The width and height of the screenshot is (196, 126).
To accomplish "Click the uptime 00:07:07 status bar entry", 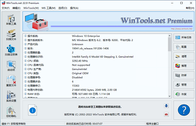I will (x=84, y=124).
